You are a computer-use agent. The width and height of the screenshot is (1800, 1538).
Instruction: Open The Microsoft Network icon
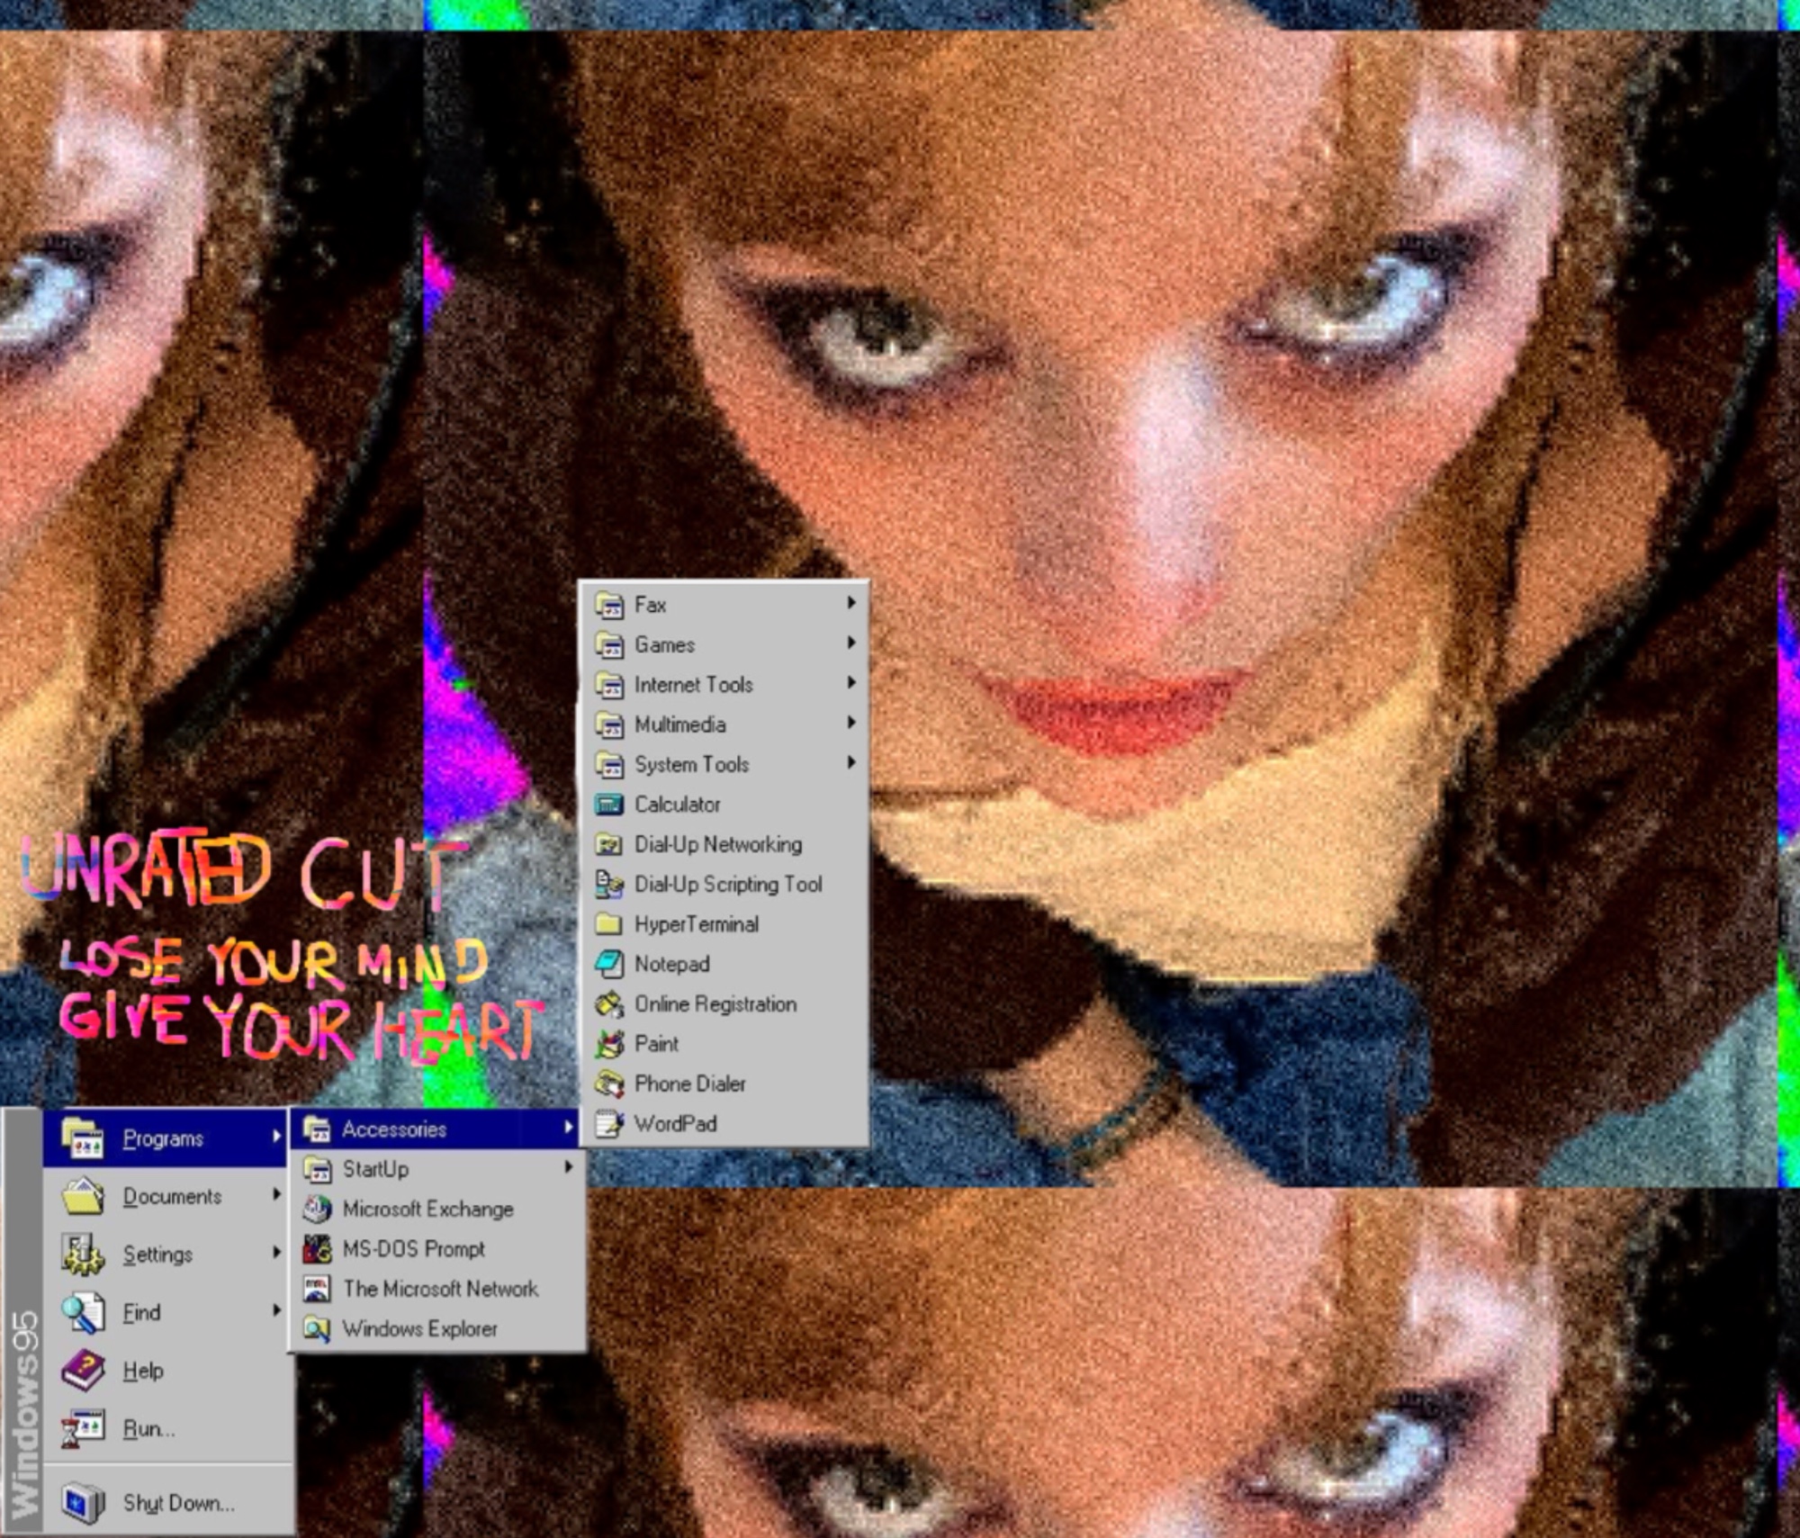[317, 1289]
